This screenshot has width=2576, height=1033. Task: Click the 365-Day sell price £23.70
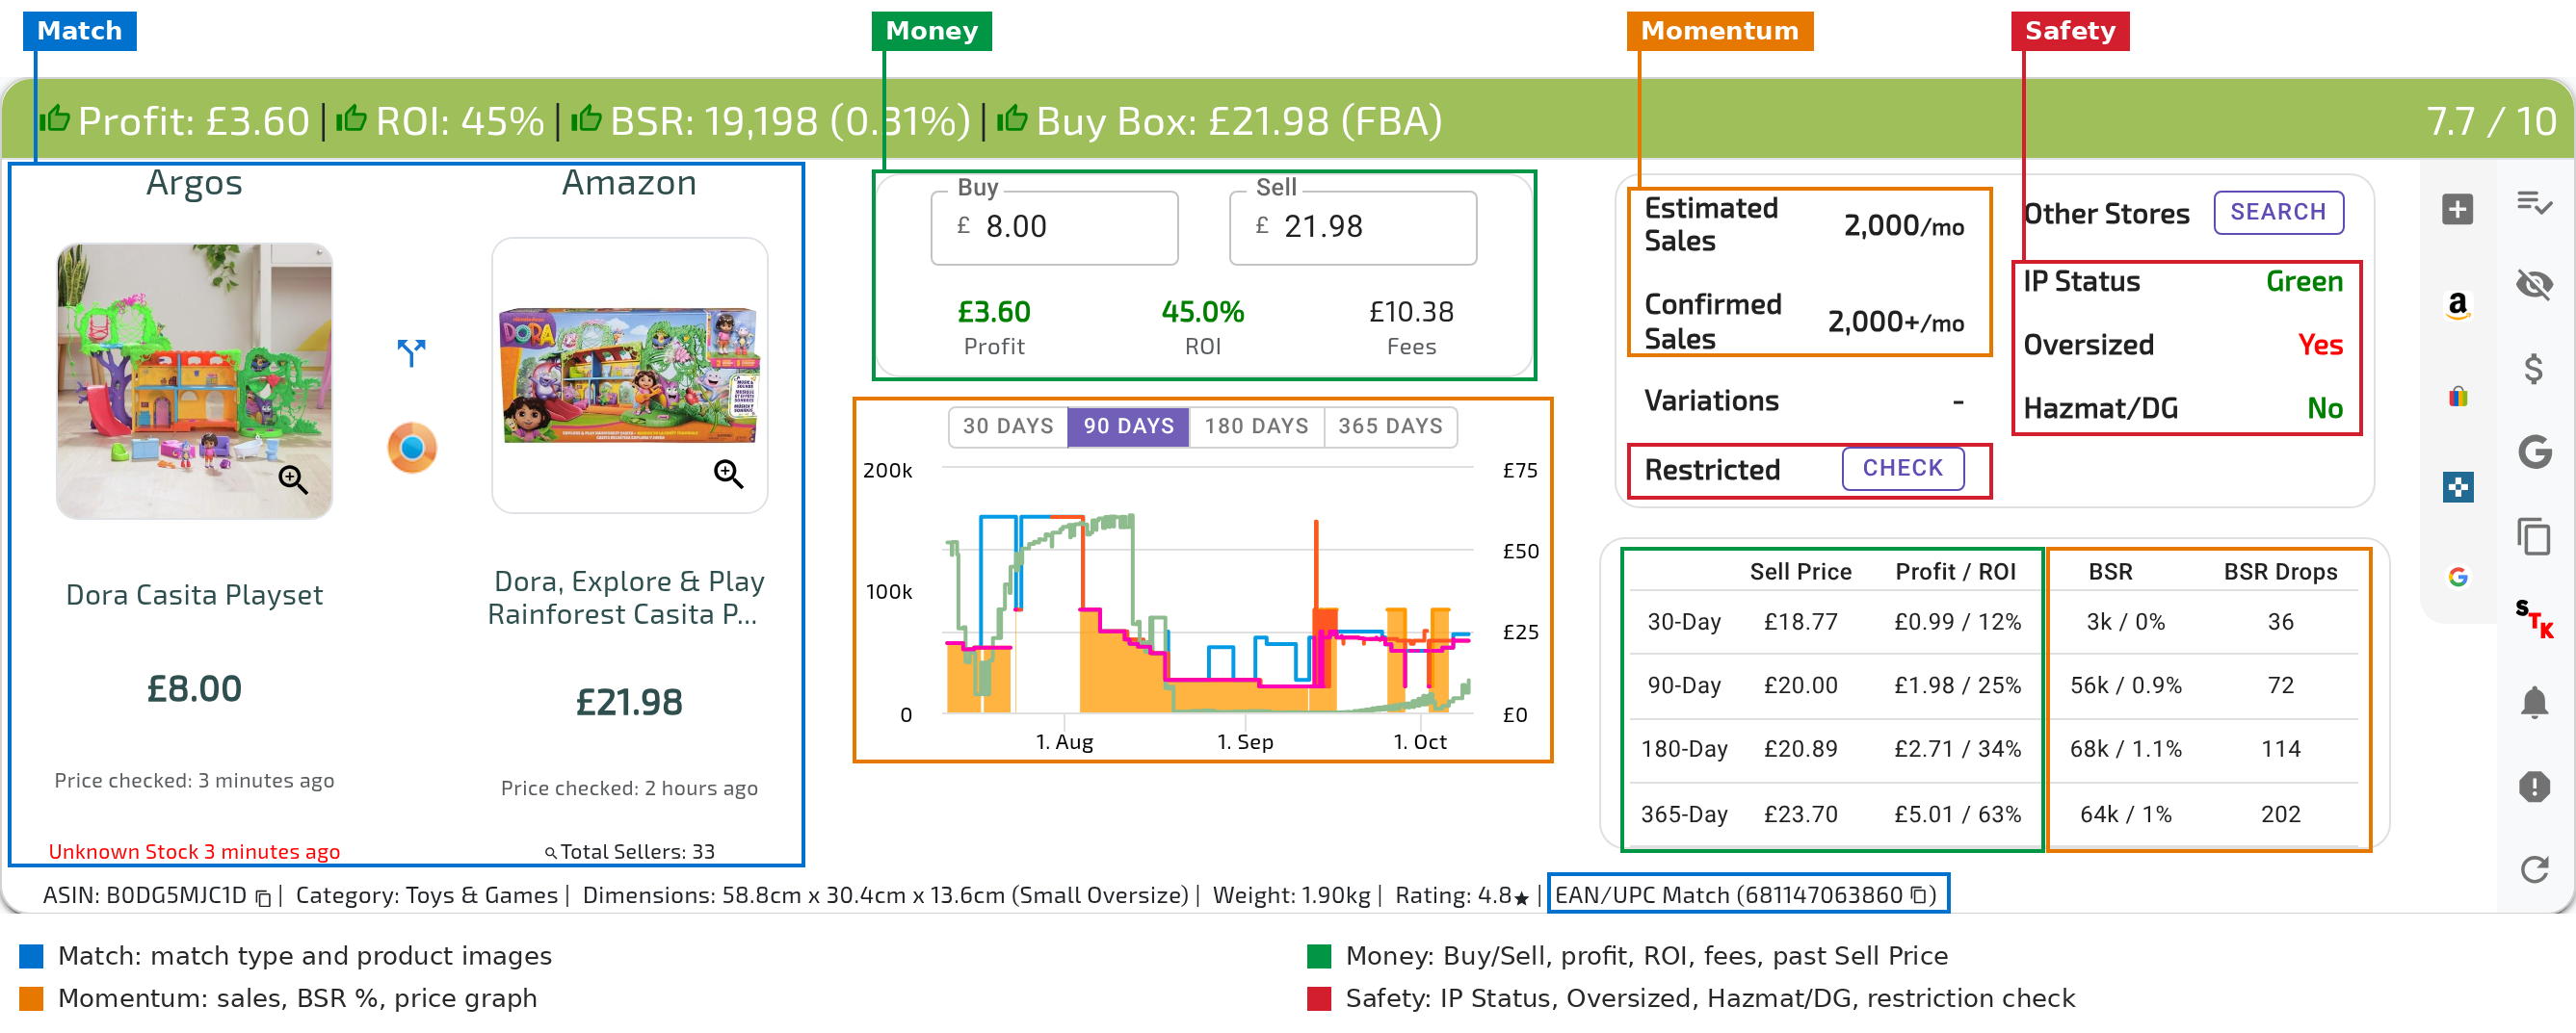1800,814
